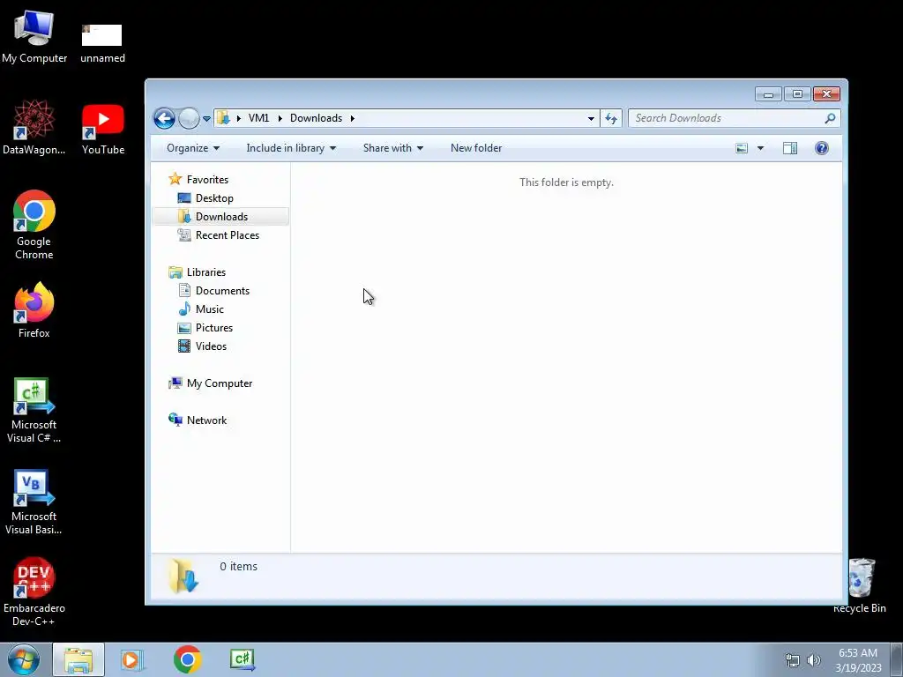Screen dimensions: 903x677
Task: Open the Windows Start menu
Action: (24, 659)
